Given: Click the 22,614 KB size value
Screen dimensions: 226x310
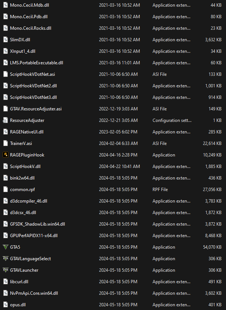Looking at the screenshot, I should (x=212, y=143).
